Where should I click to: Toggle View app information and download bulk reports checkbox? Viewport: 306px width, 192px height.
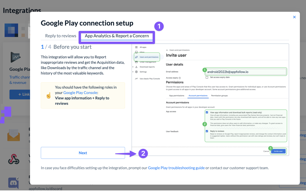[207, 112]
